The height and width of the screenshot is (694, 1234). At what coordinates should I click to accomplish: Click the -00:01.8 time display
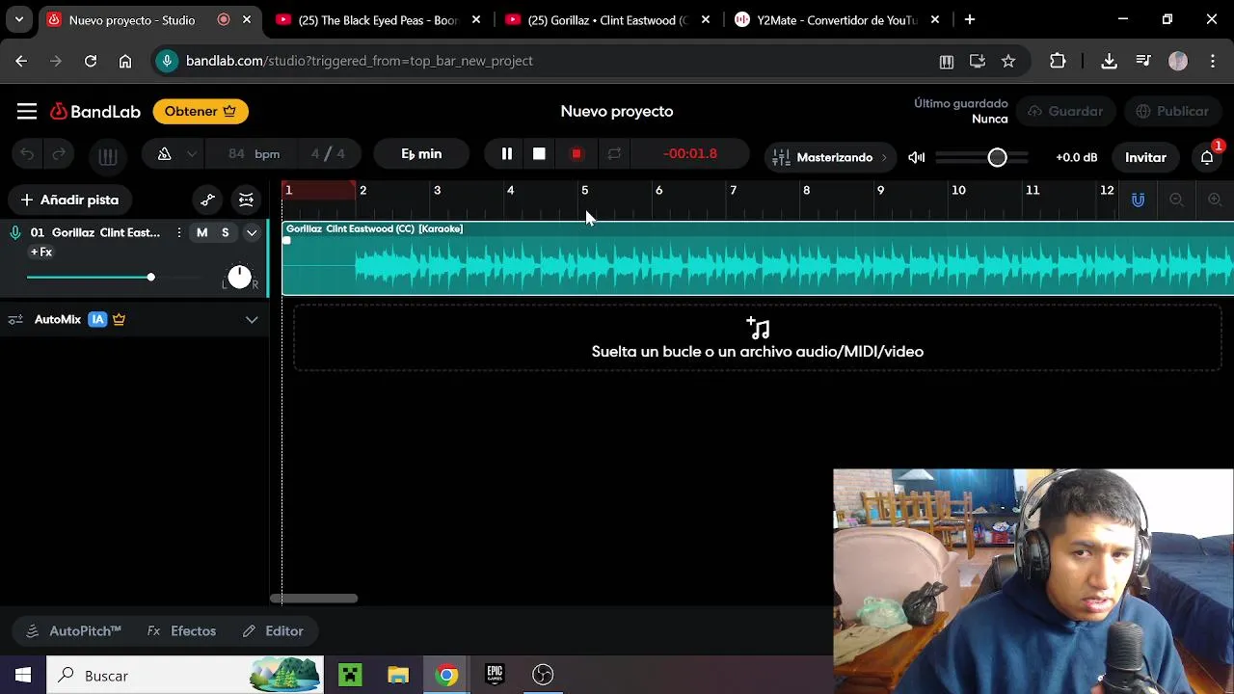690,154
